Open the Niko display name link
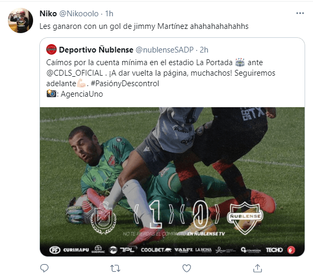The image size is (313, 279). (48, 14)
